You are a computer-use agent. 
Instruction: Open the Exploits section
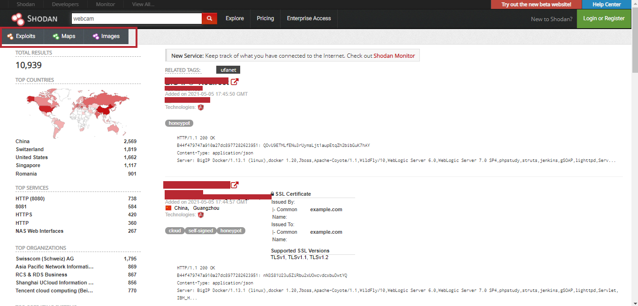[22, 36]
